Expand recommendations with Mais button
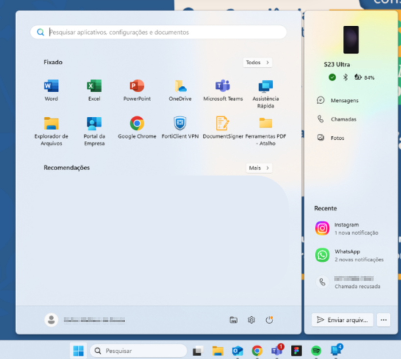Viewport: 401px width, 359px height. 259,168
